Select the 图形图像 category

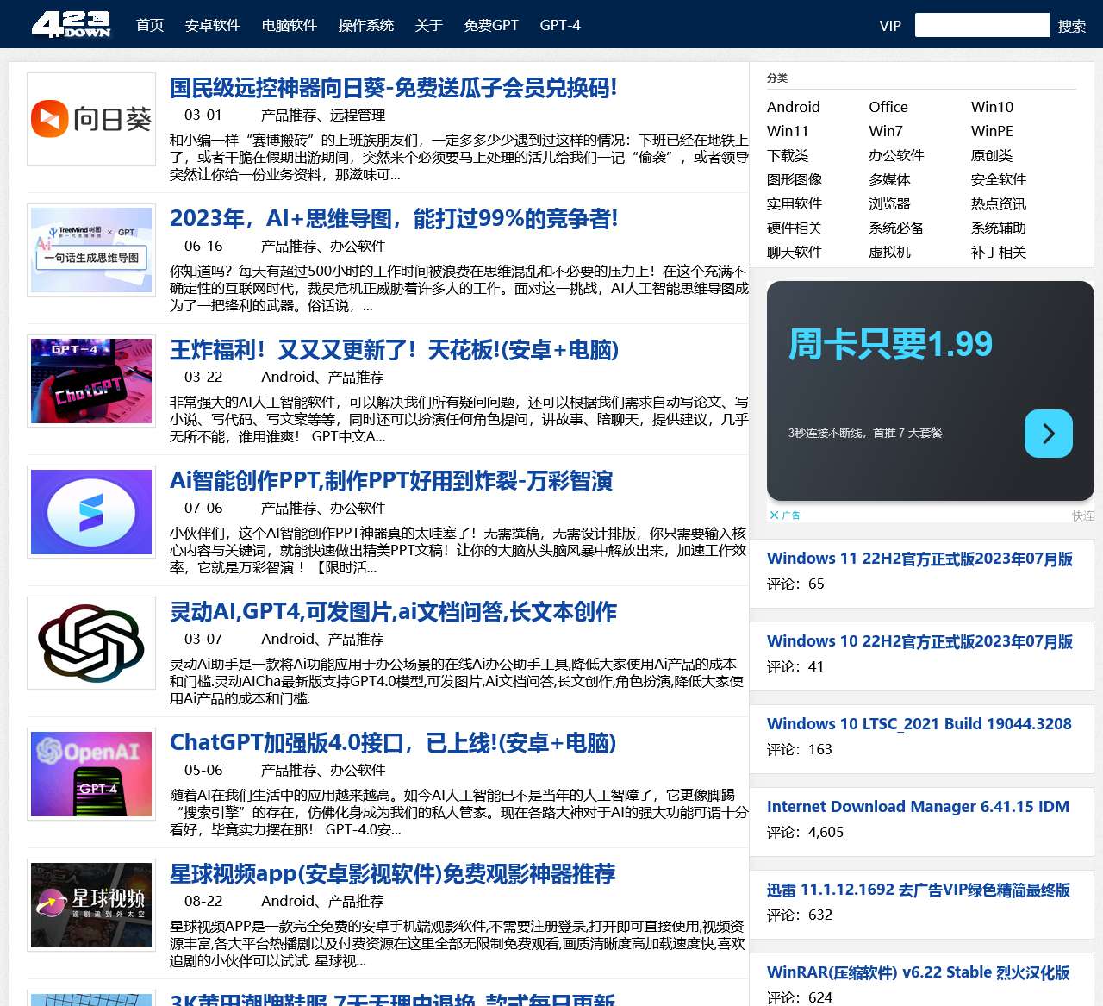(795, 179)
